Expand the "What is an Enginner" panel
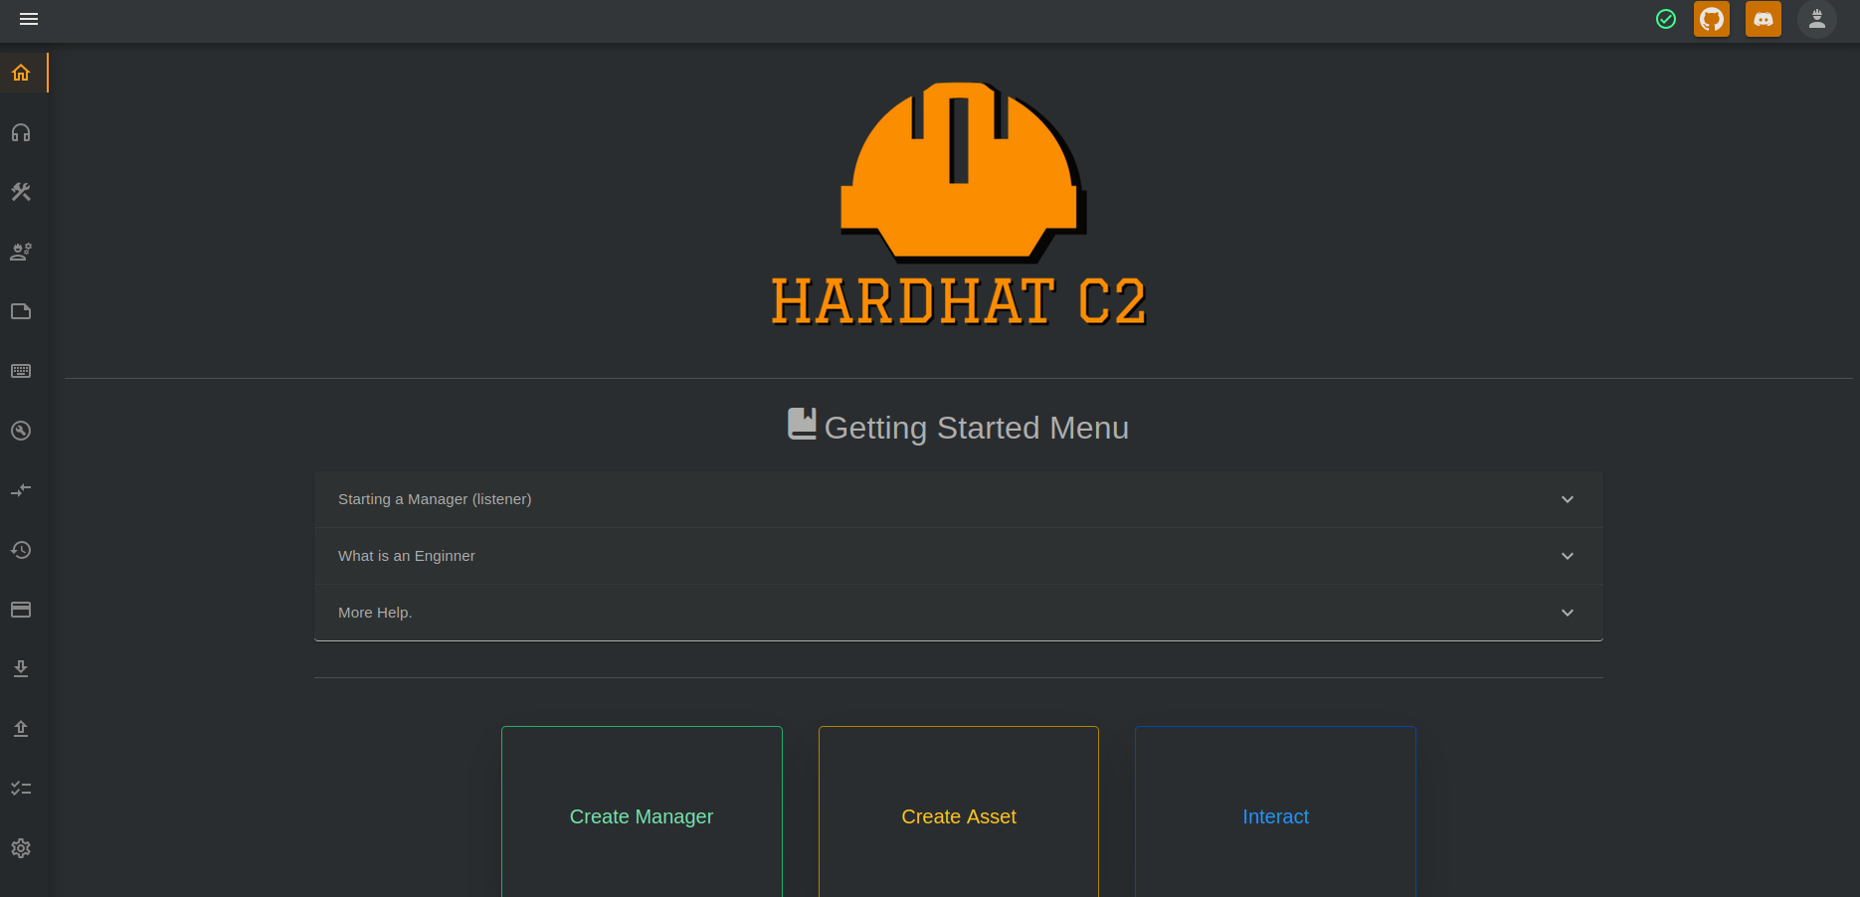The height and width of the screenshot is (897, 1860). coord(958,556)
